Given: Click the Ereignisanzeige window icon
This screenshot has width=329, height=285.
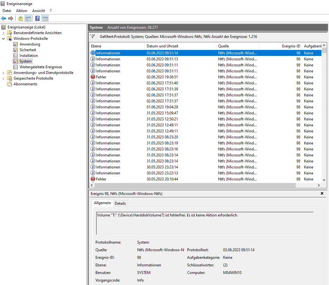Looking at the screenshot, I should pyautogui.click(x=3, y=3).
